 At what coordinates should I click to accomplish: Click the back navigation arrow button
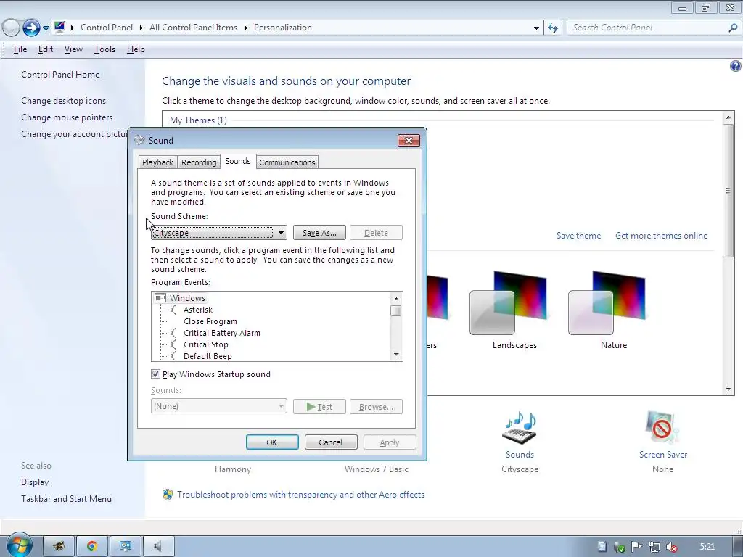coord(10,28)
